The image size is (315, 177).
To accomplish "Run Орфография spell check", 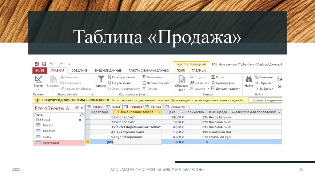I will 223,83.
